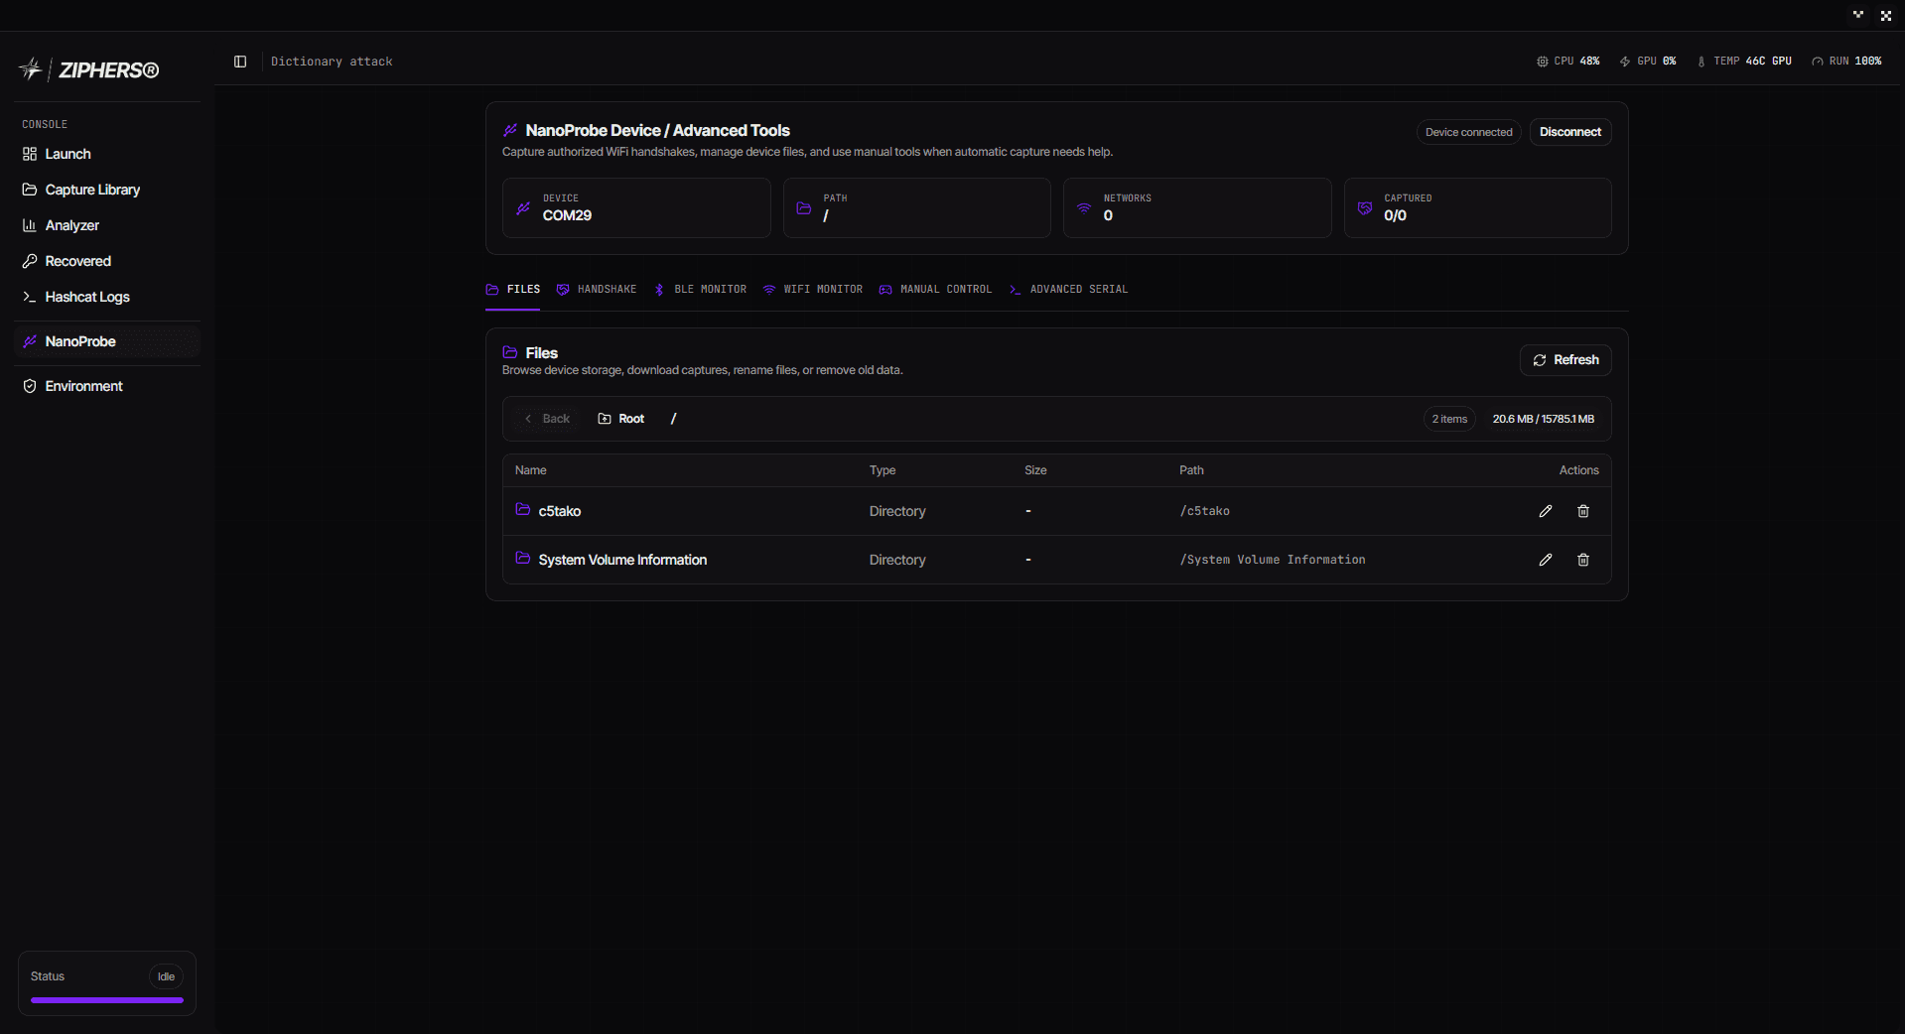
Task: Select the Files tab
Action: (513, 290)
